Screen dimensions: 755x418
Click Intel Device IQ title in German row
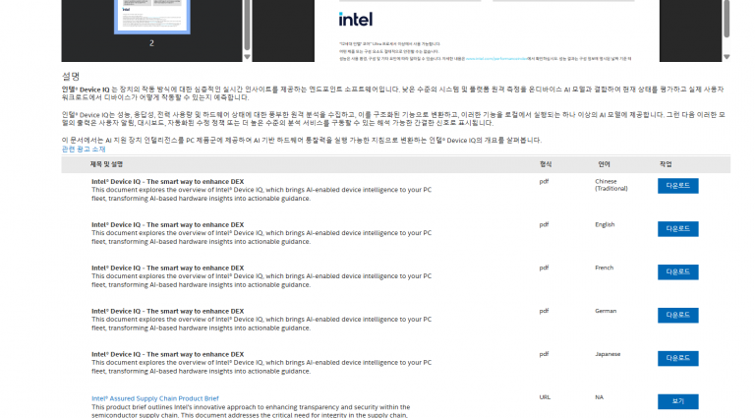point(167,311)
